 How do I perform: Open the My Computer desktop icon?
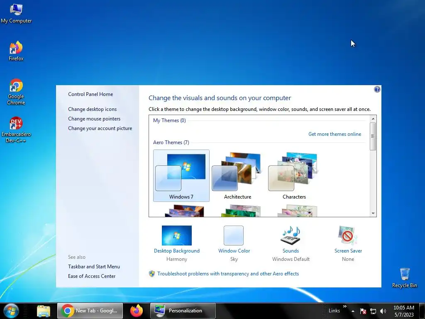[x=16, y=14]
